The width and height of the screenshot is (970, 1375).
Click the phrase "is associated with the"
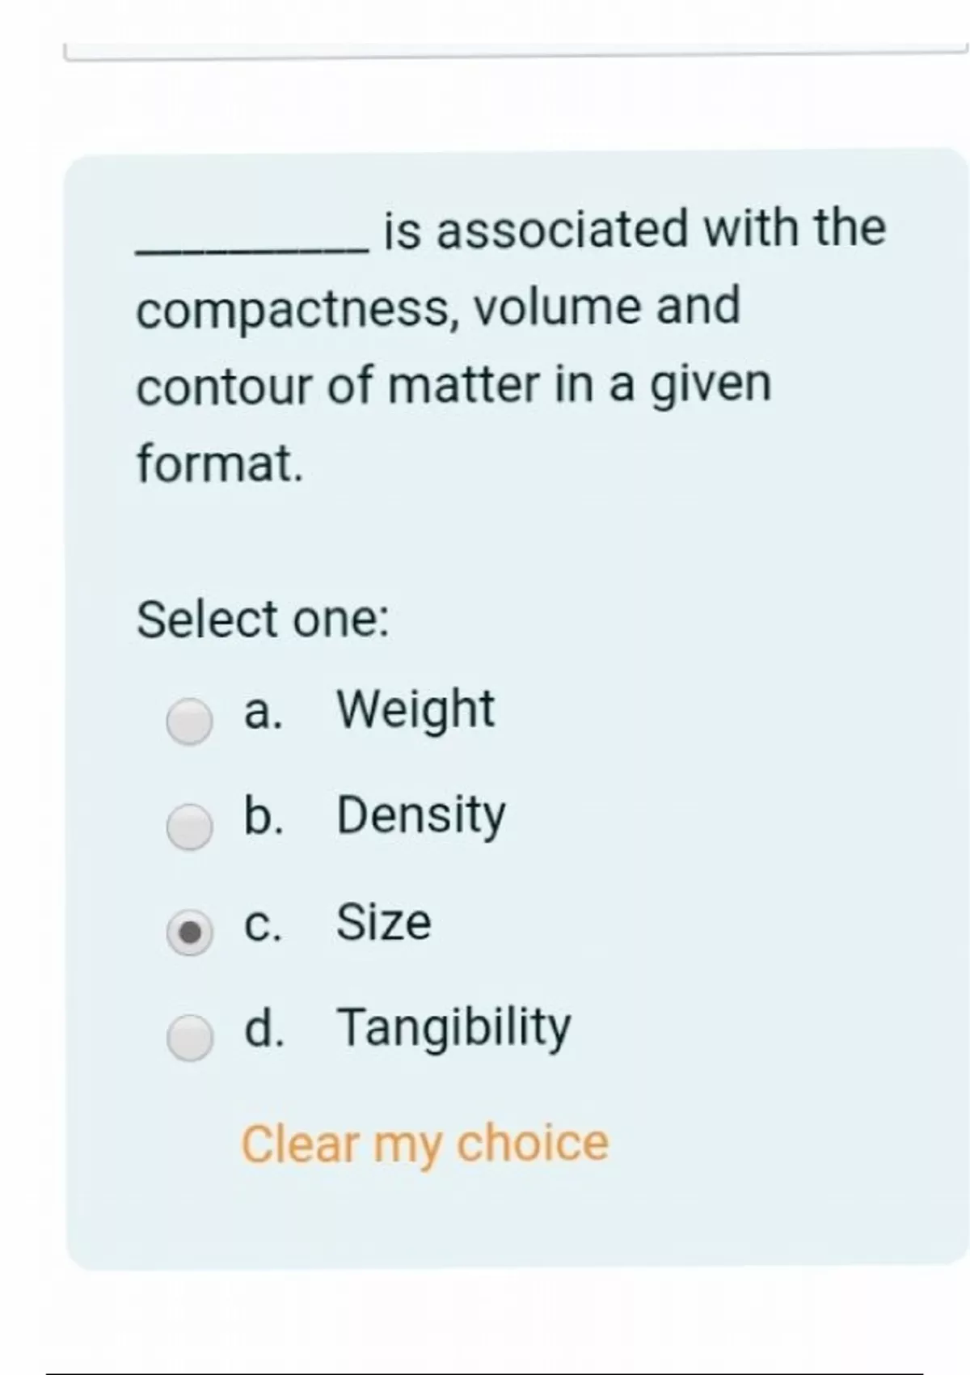tap(635, 229)
